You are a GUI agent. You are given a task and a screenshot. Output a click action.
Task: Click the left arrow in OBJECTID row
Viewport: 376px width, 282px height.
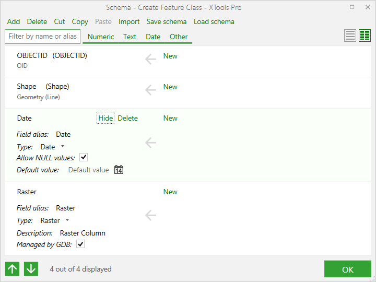(150, 59)
